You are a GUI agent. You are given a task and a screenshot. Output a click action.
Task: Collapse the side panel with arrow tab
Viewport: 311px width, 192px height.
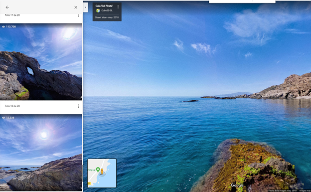pos(86,7)
